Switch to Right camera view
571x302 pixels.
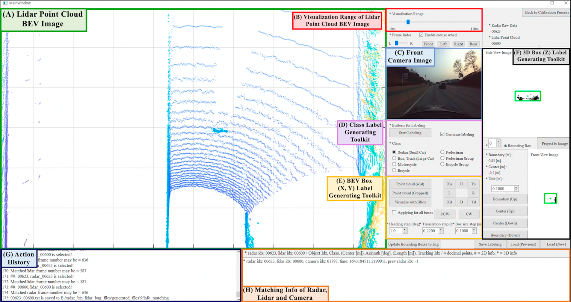tap(458, 44)
